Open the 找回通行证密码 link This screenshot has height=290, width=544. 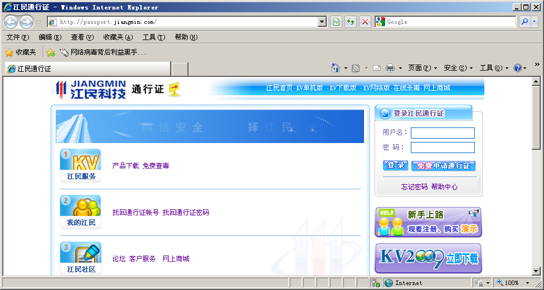coord(186,213)
